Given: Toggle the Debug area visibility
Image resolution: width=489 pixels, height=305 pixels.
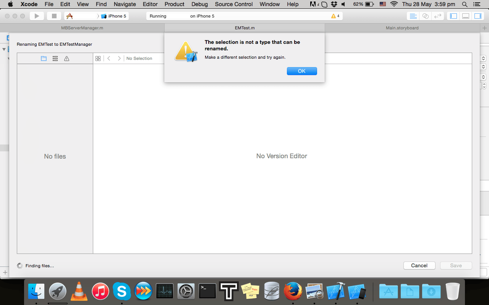Looking at the screenshot, I should 466,16.
